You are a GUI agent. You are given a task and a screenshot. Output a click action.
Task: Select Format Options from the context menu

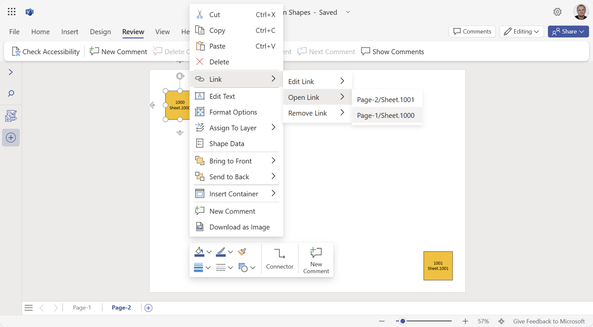233,112
